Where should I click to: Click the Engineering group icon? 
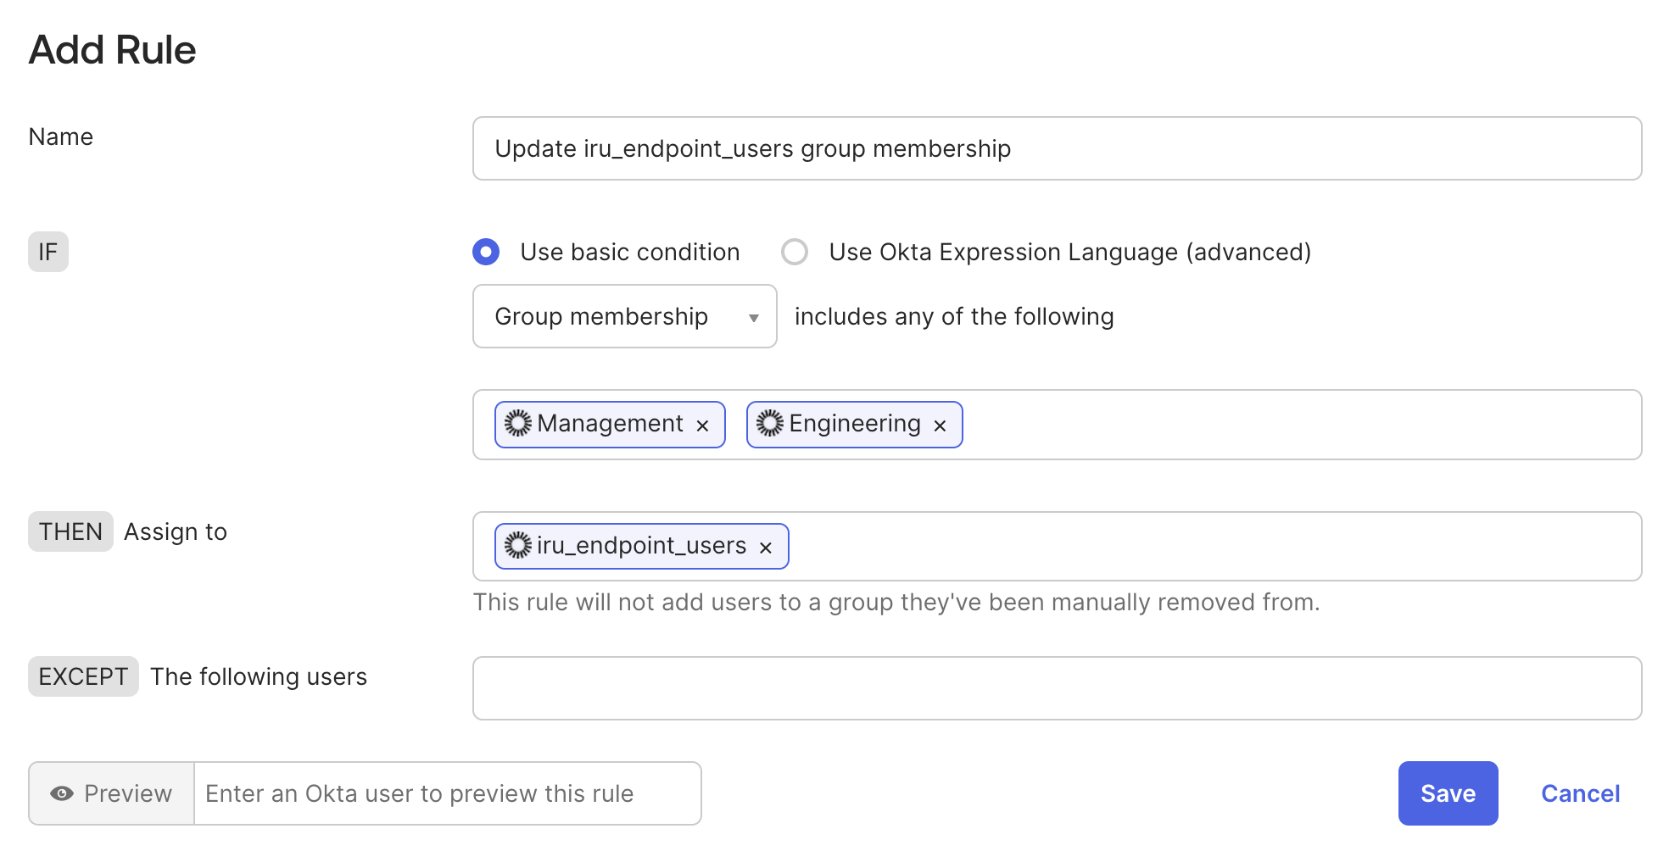point(770,423)
